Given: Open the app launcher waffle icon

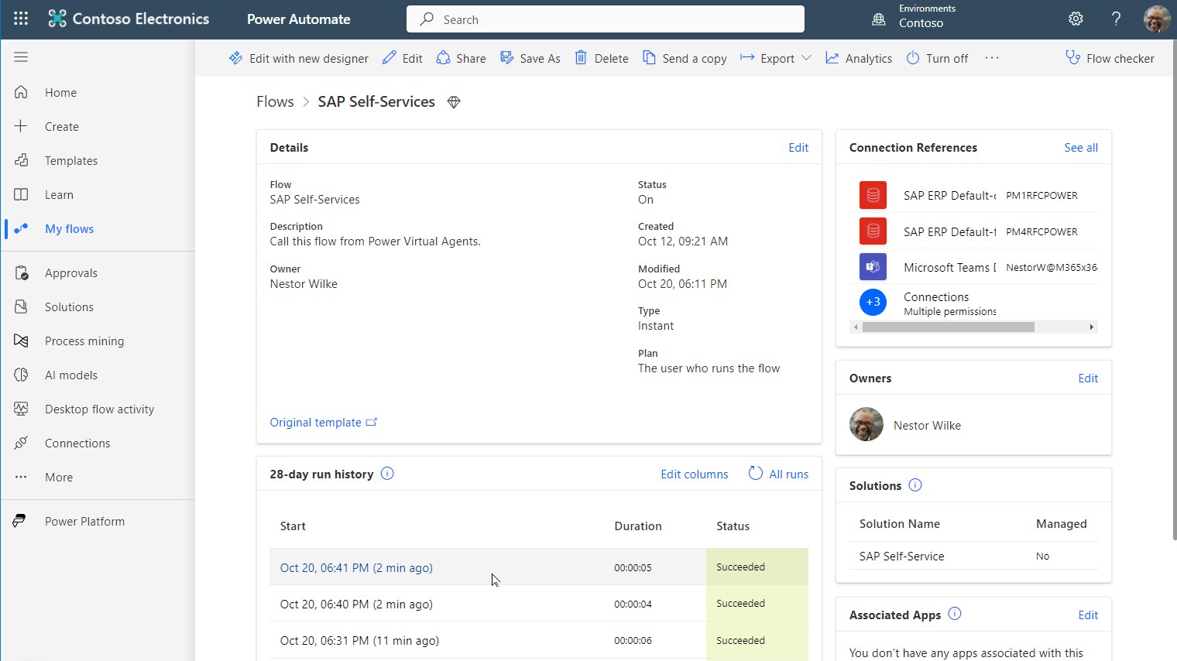Looking at the screenshot, I should point(21,19).
